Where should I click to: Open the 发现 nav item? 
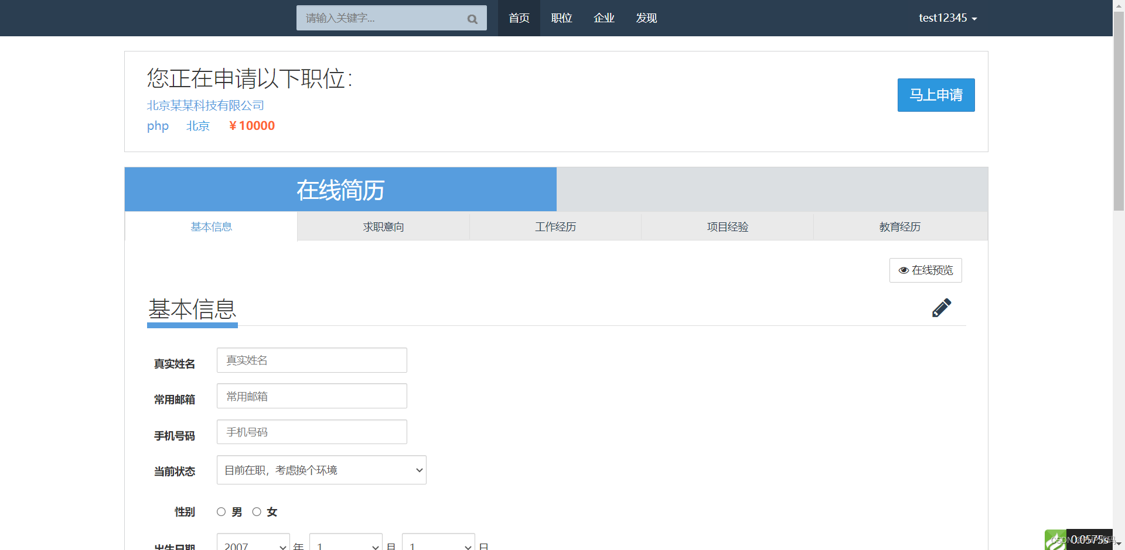646,18
